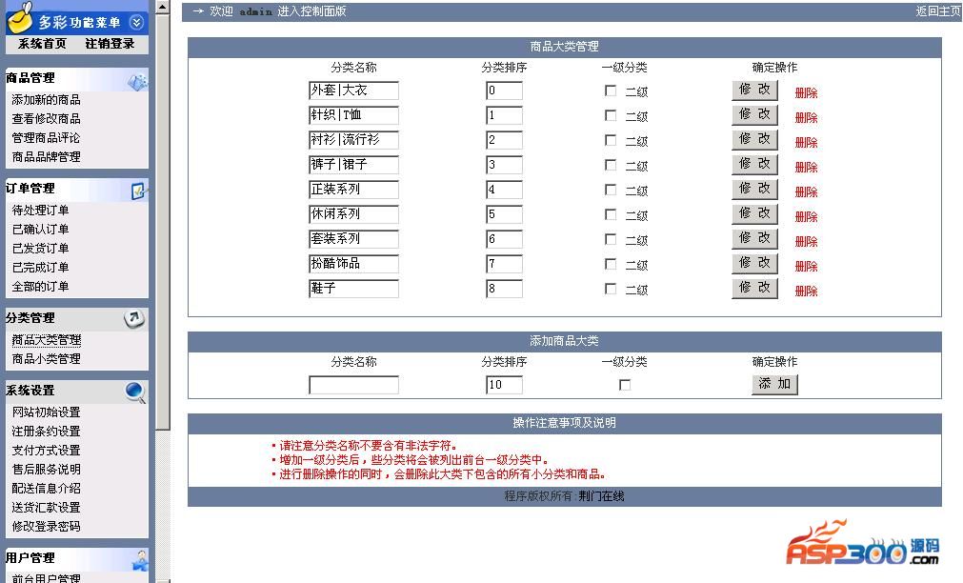Toggle 二级 checkbox for 鞋子
This screenshot has width=963, height=583.
(611, 289)
